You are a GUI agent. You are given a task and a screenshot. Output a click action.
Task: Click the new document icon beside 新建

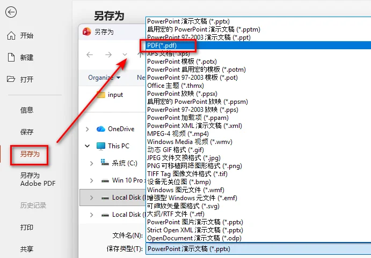[x=11, y=57]
